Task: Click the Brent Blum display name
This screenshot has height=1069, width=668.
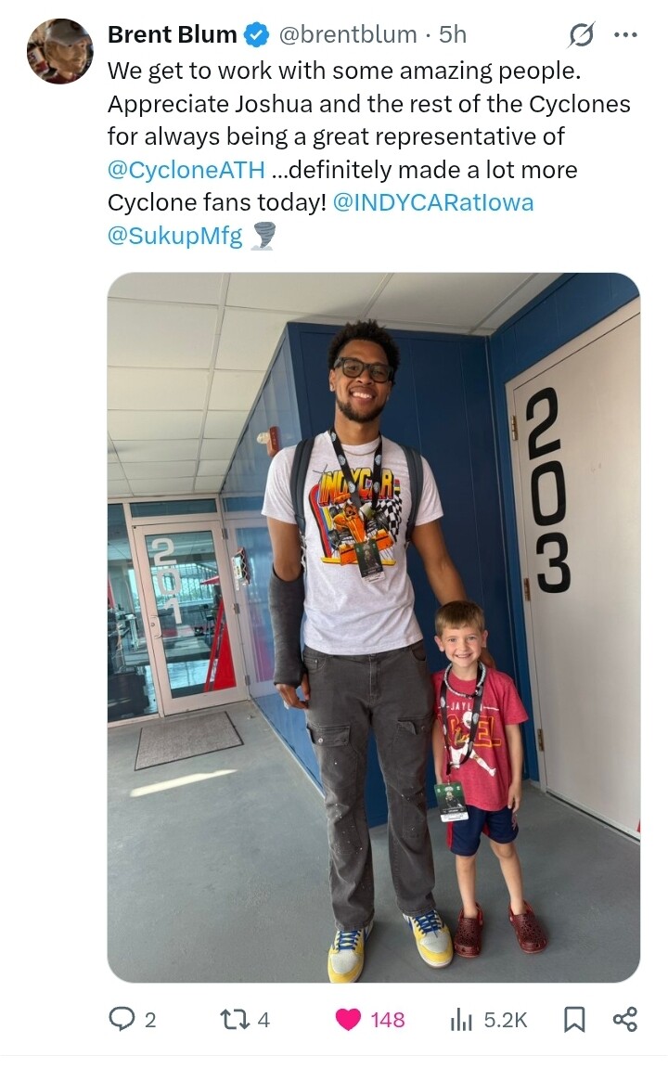Action: tap(172, 34)
